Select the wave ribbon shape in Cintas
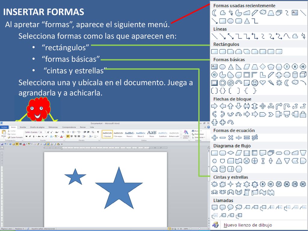 263,192
